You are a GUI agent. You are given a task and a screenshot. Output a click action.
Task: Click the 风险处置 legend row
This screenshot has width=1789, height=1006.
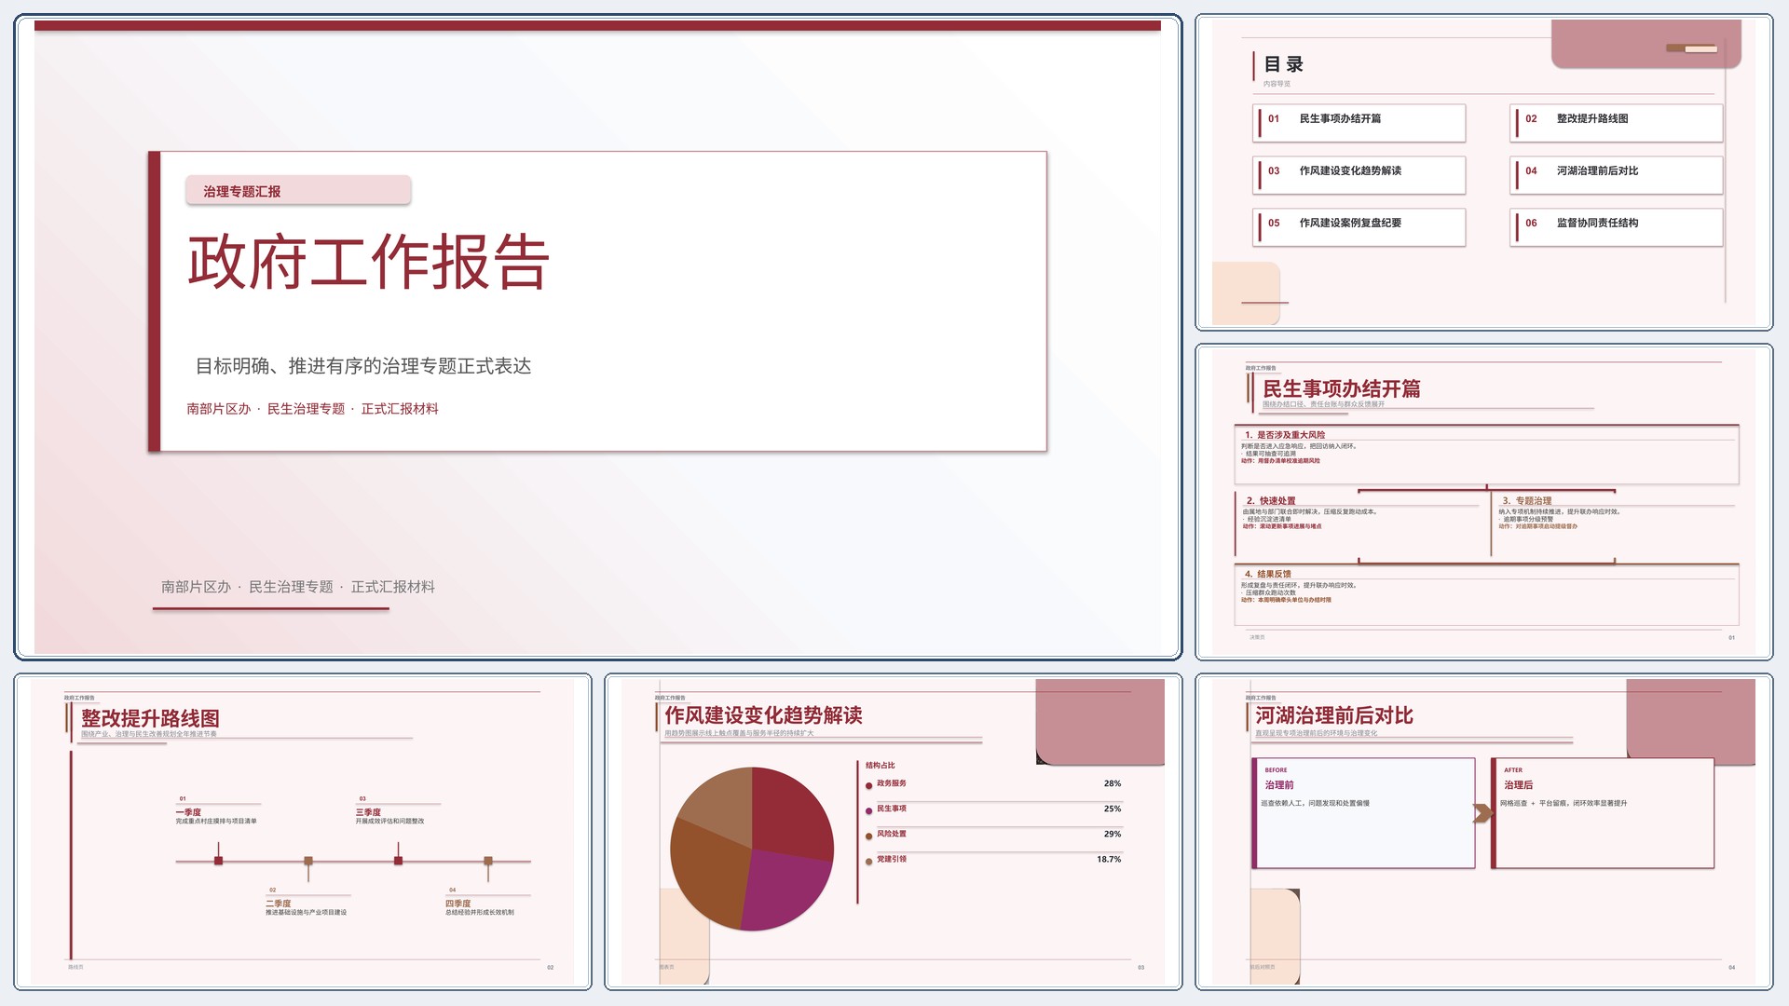993,834
